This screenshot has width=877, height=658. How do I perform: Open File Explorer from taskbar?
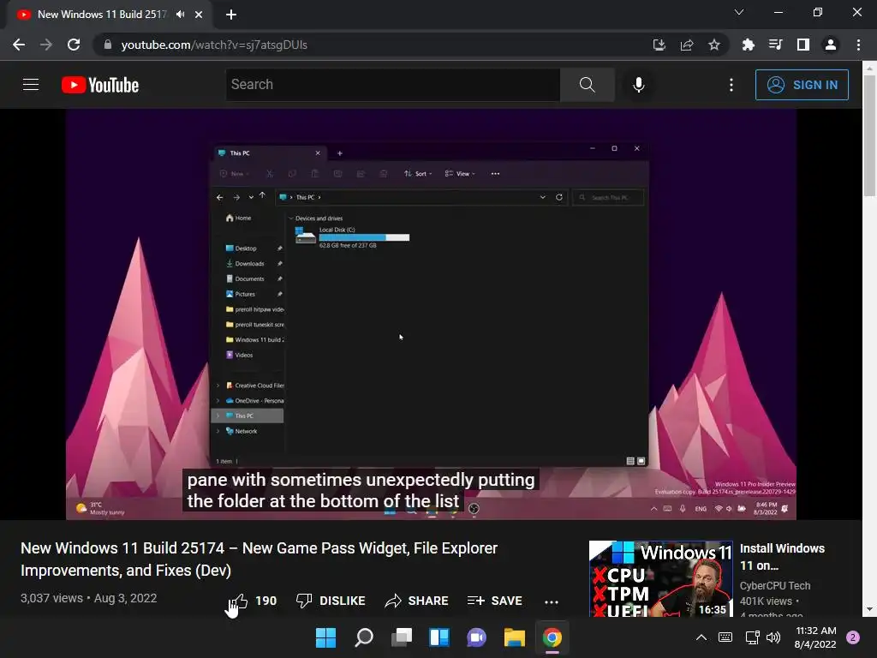[515, 637]
